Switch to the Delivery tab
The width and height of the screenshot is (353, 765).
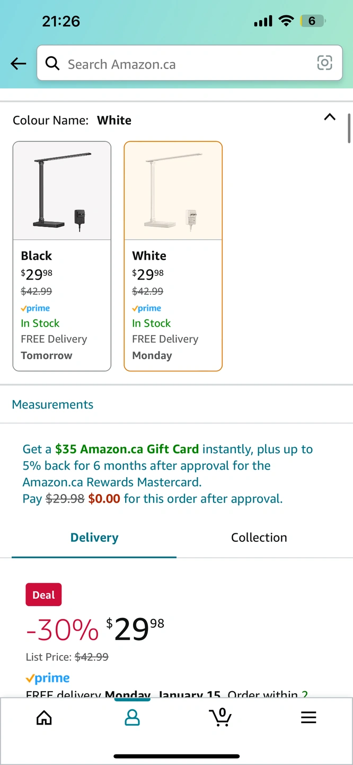(94, 538)
